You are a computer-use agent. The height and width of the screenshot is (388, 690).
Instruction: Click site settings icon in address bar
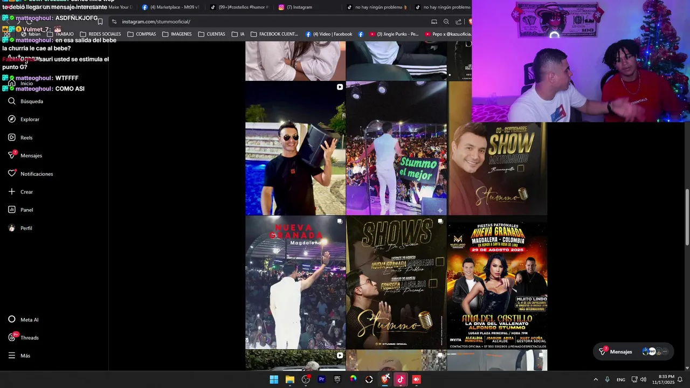114,22
